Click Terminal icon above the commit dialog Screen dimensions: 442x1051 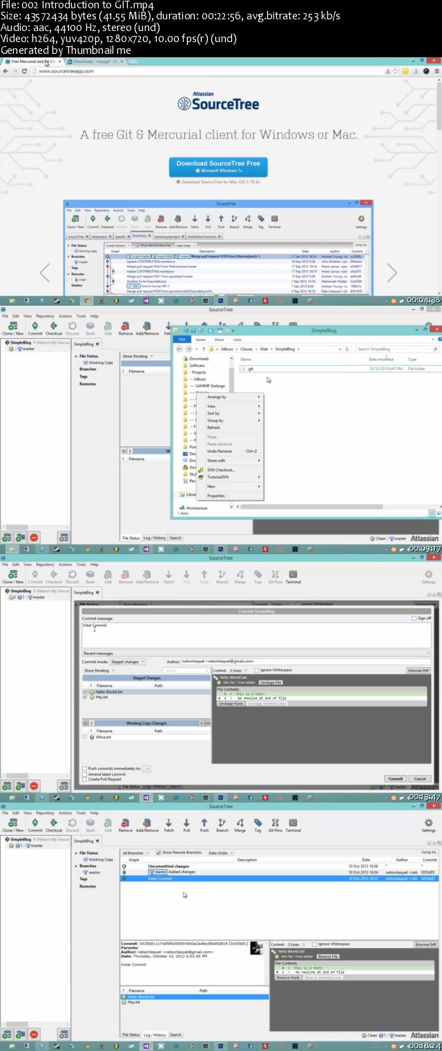tap(293, 576)
